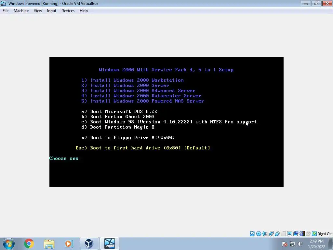Click the 'Boot to Floppy Drive A:(0x00)' line
The image size is (333, 250).
pos(128,137)
